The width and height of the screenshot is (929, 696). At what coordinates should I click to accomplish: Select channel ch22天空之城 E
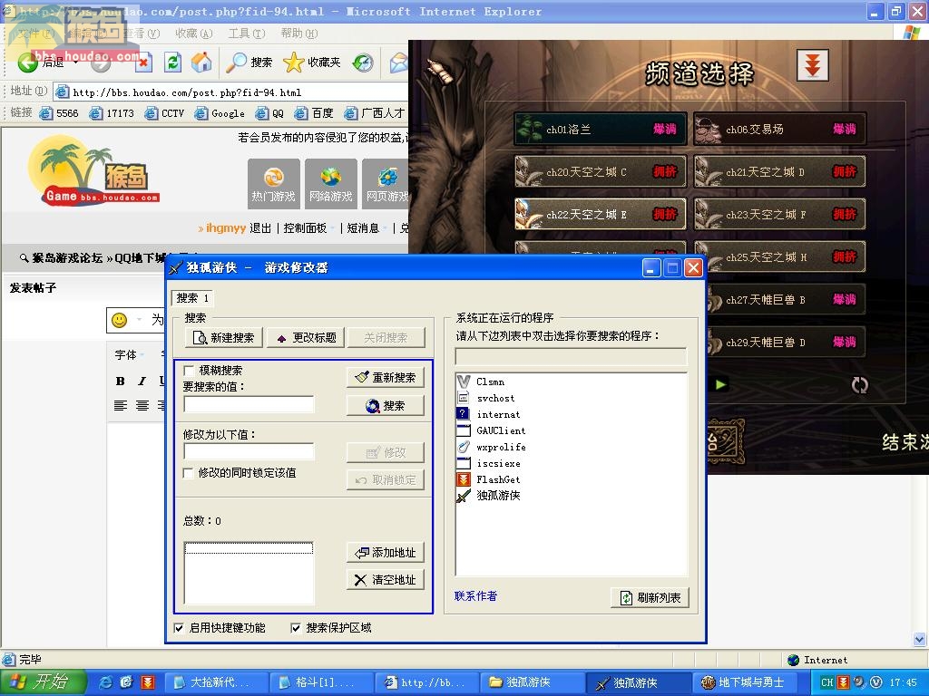(601, 214)
